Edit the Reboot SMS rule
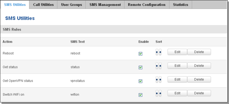This screenshot has height=104, width=229. click(177, 52)
